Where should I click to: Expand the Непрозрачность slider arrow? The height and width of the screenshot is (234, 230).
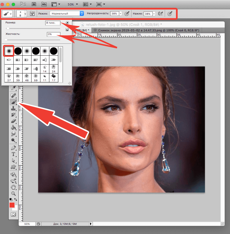pyautogui.click(x=120, y=14)
